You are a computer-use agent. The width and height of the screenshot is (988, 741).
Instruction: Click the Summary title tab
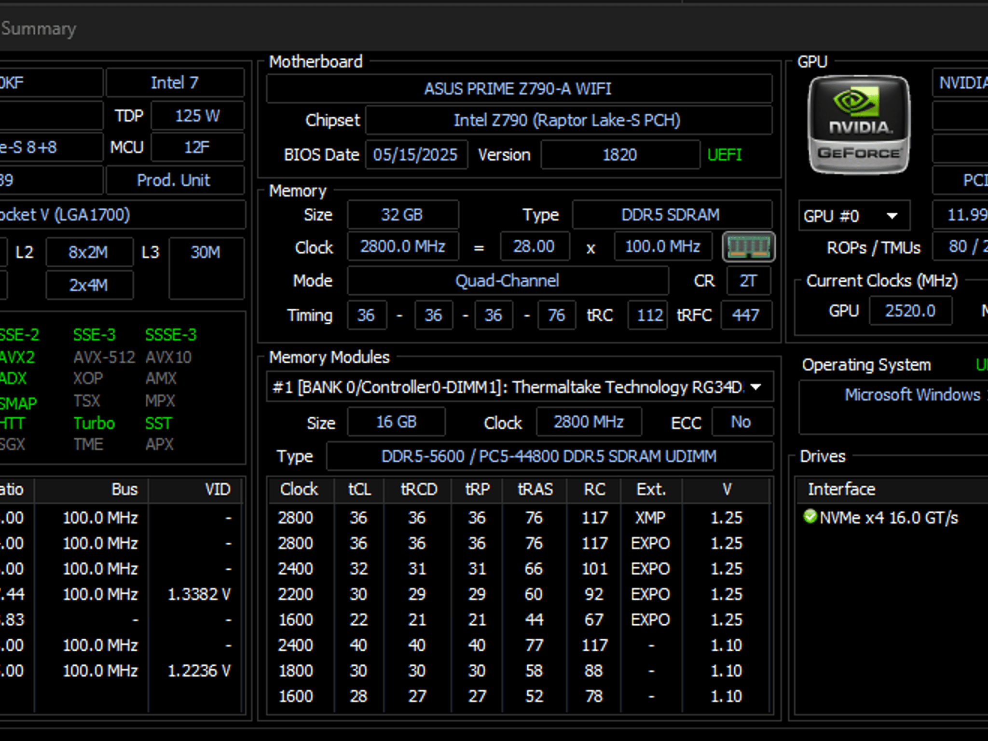click(x=39, y=28)
